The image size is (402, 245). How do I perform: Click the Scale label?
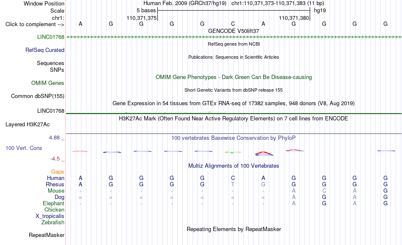click(x=58, y=11)
